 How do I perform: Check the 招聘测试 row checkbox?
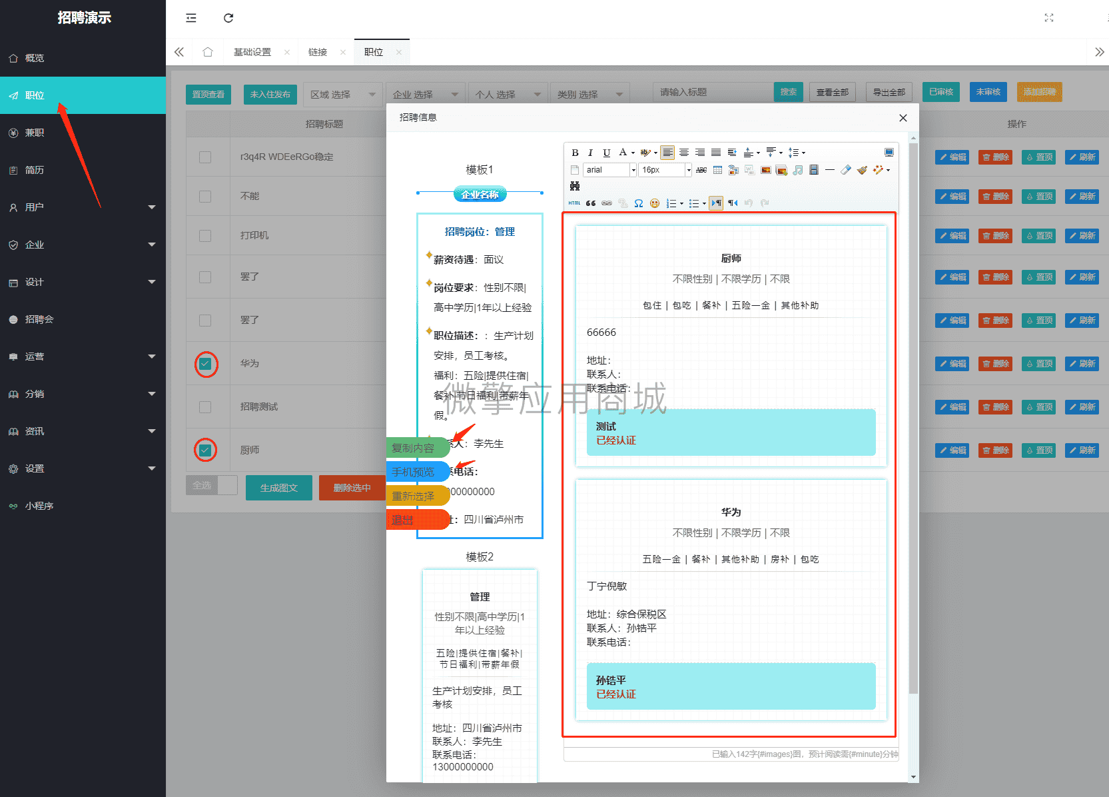click(x=205, y=407)
